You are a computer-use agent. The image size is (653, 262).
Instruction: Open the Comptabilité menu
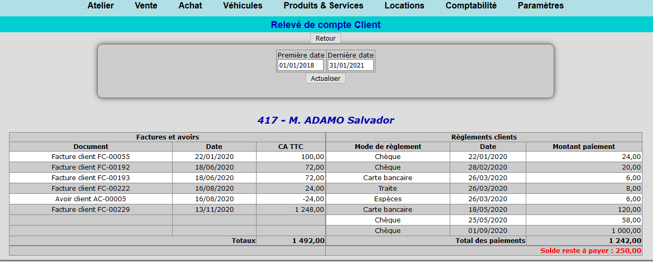471,6
